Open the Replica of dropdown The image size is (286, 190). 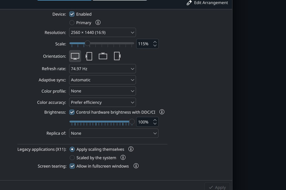(114, 133)
